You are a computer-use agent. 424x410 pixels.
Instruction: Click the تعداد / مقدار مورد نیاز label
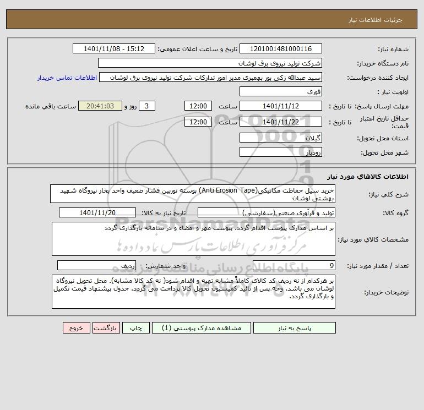coord(378,266)
